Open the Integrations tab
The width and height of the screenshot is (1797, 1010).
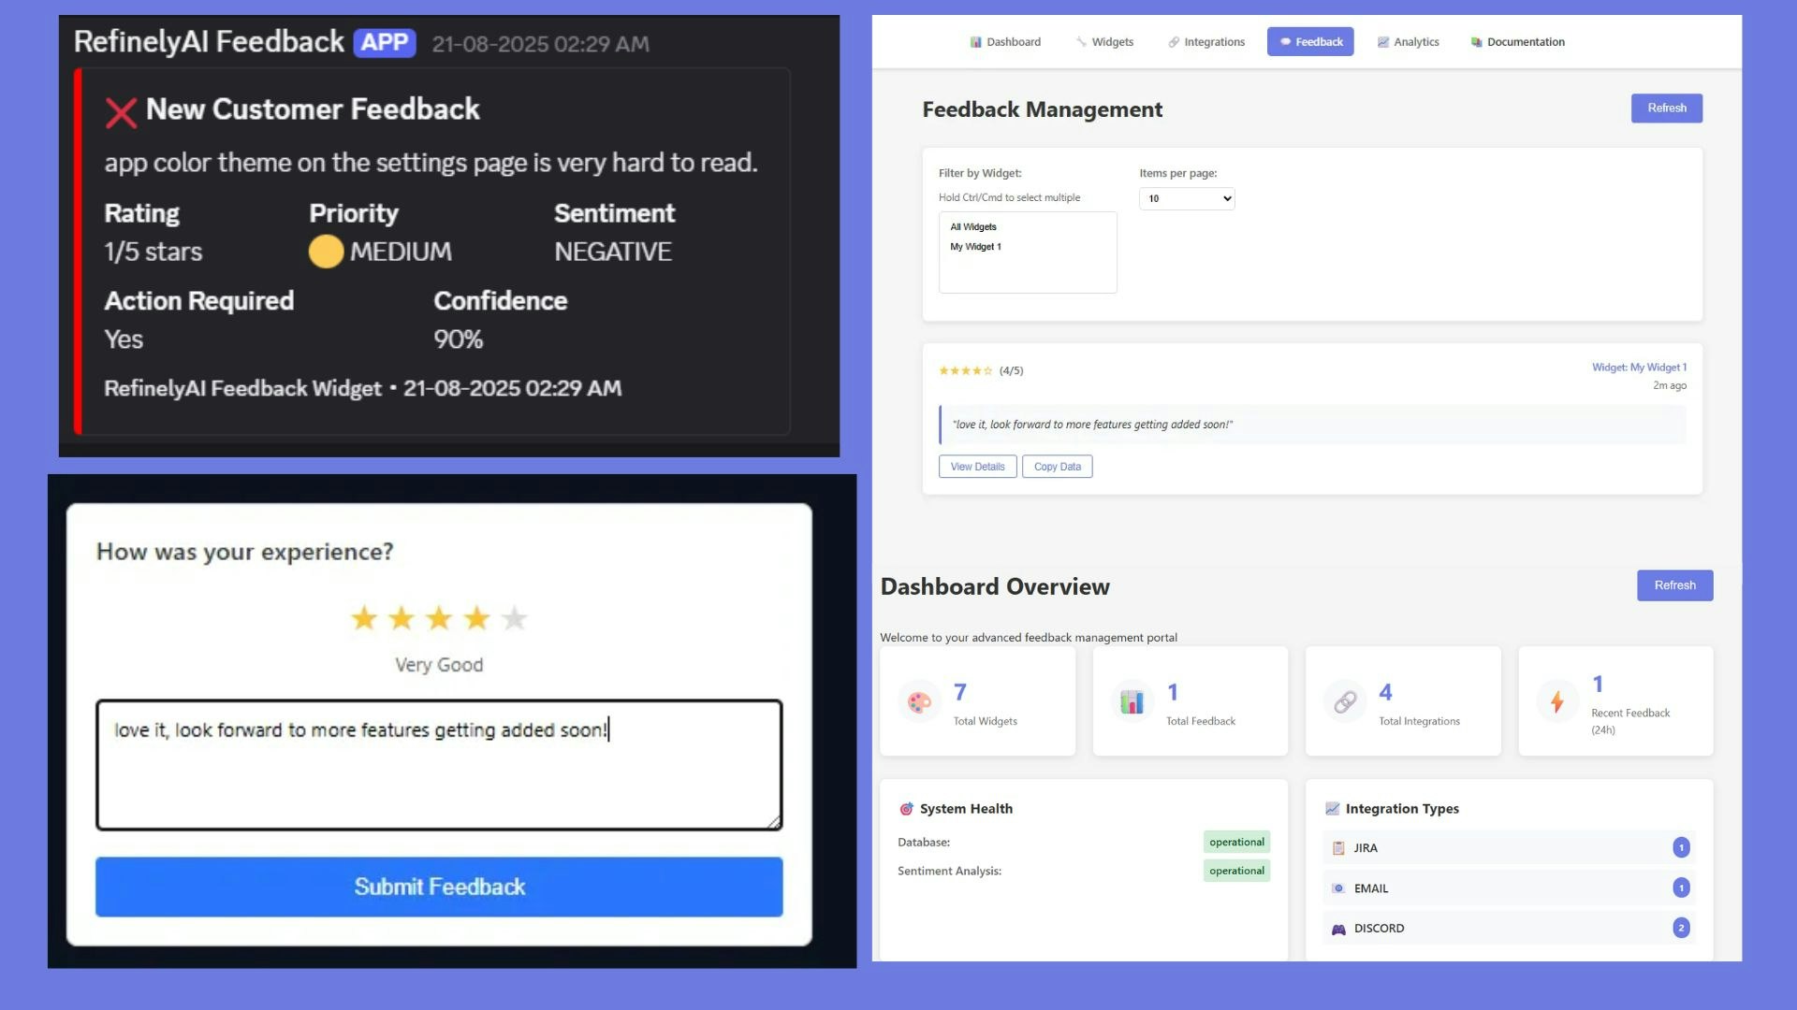point(1206,42)
